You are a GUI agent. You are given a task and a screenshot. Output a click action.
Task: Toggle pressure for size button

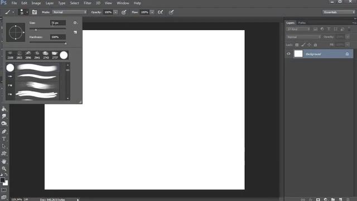click(171, 12)
